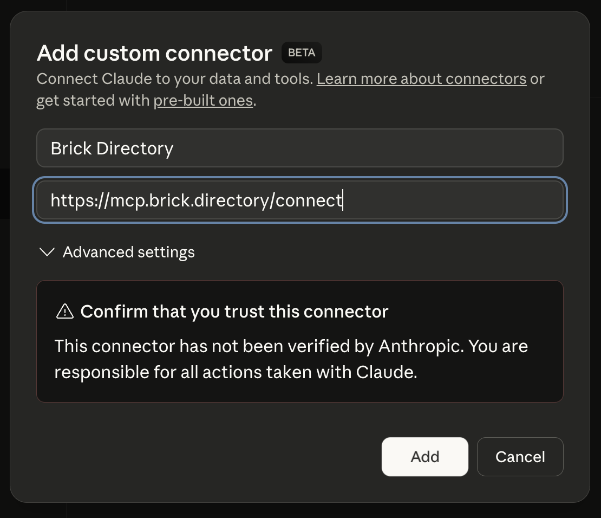This screenshot has width=601, height=518.
Task: Select the caution icon beside trust message
Action: point(64,311)
